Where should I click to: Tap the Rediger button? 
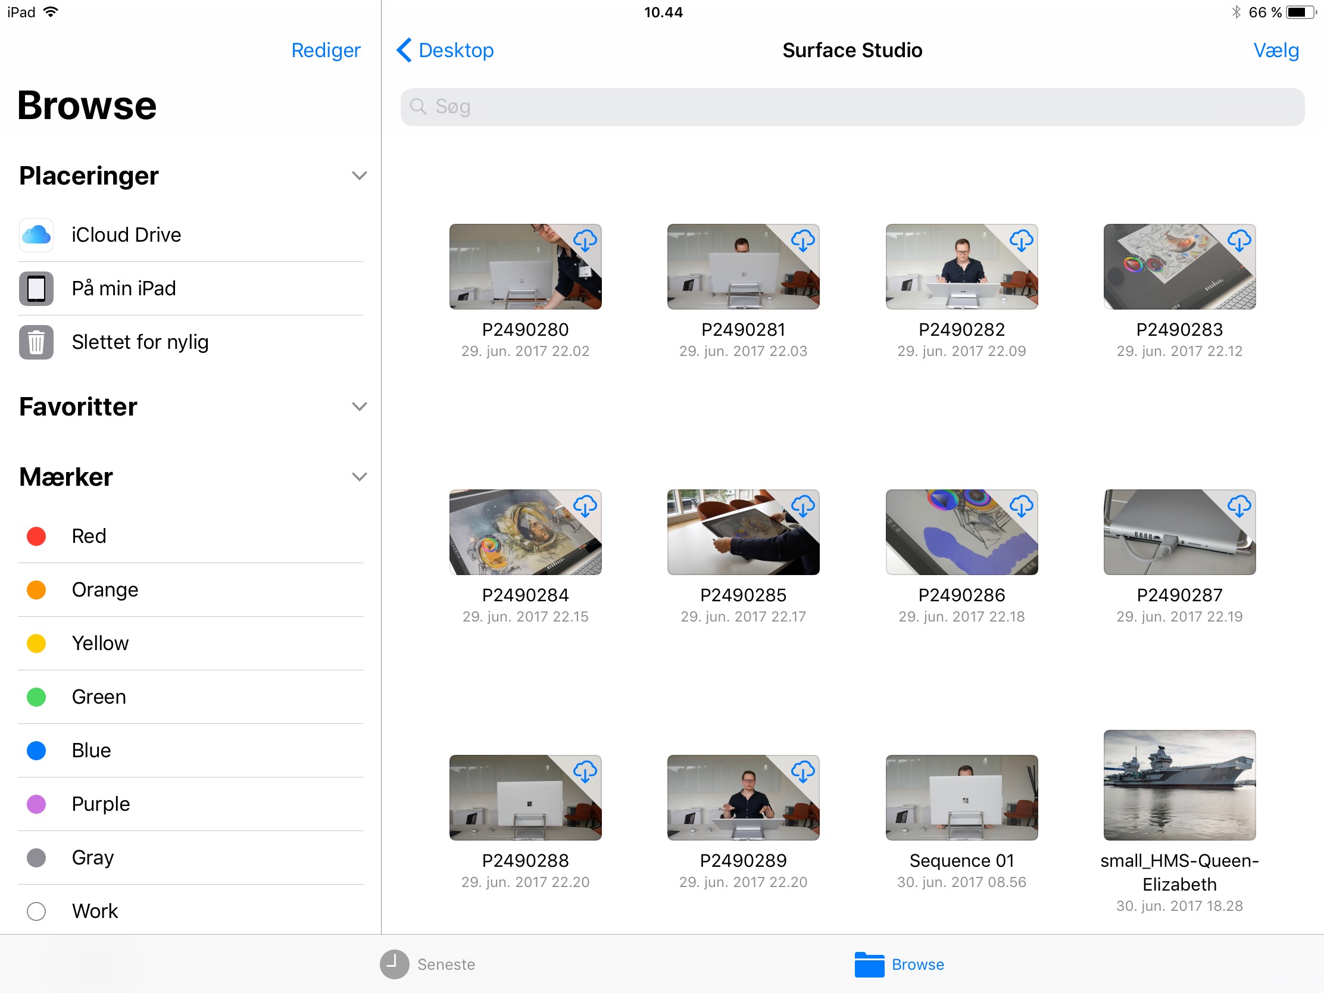tap(326, 50)
